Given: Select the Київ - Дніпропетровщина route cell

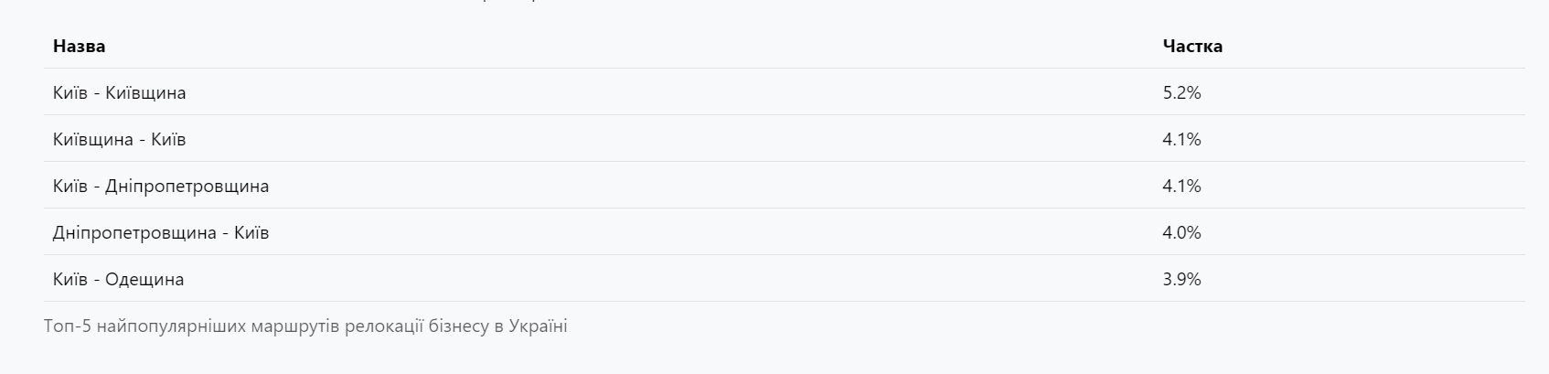Looking at the screenshot, I should (x=161, y=186).
